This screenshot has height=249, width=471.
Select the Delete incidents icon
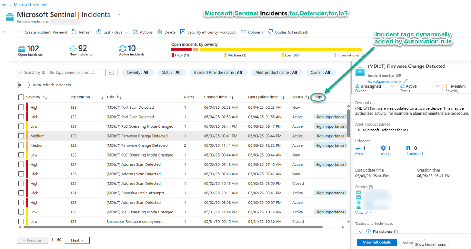click(160, 32)
